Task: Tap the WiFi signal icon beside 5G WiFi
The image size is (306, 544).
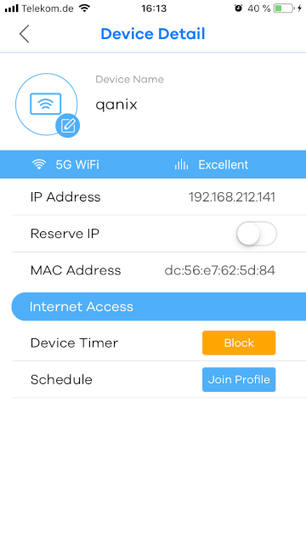Action: [x=39, y=164]
